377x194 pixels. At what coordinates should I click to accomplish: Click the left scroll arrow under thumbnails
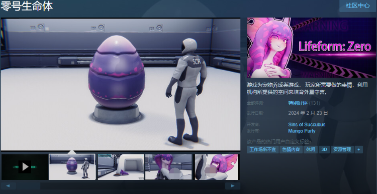8,186
